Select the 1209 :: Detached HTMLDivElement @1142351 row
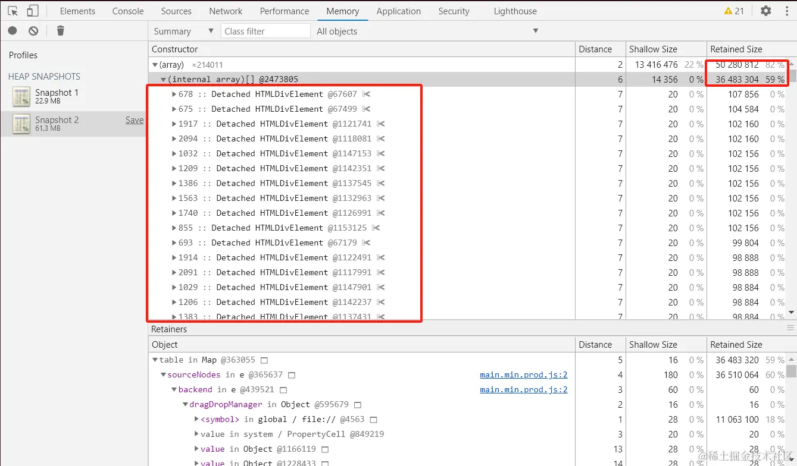This screenshot has height=466, width=797. [x=468, y=168]
